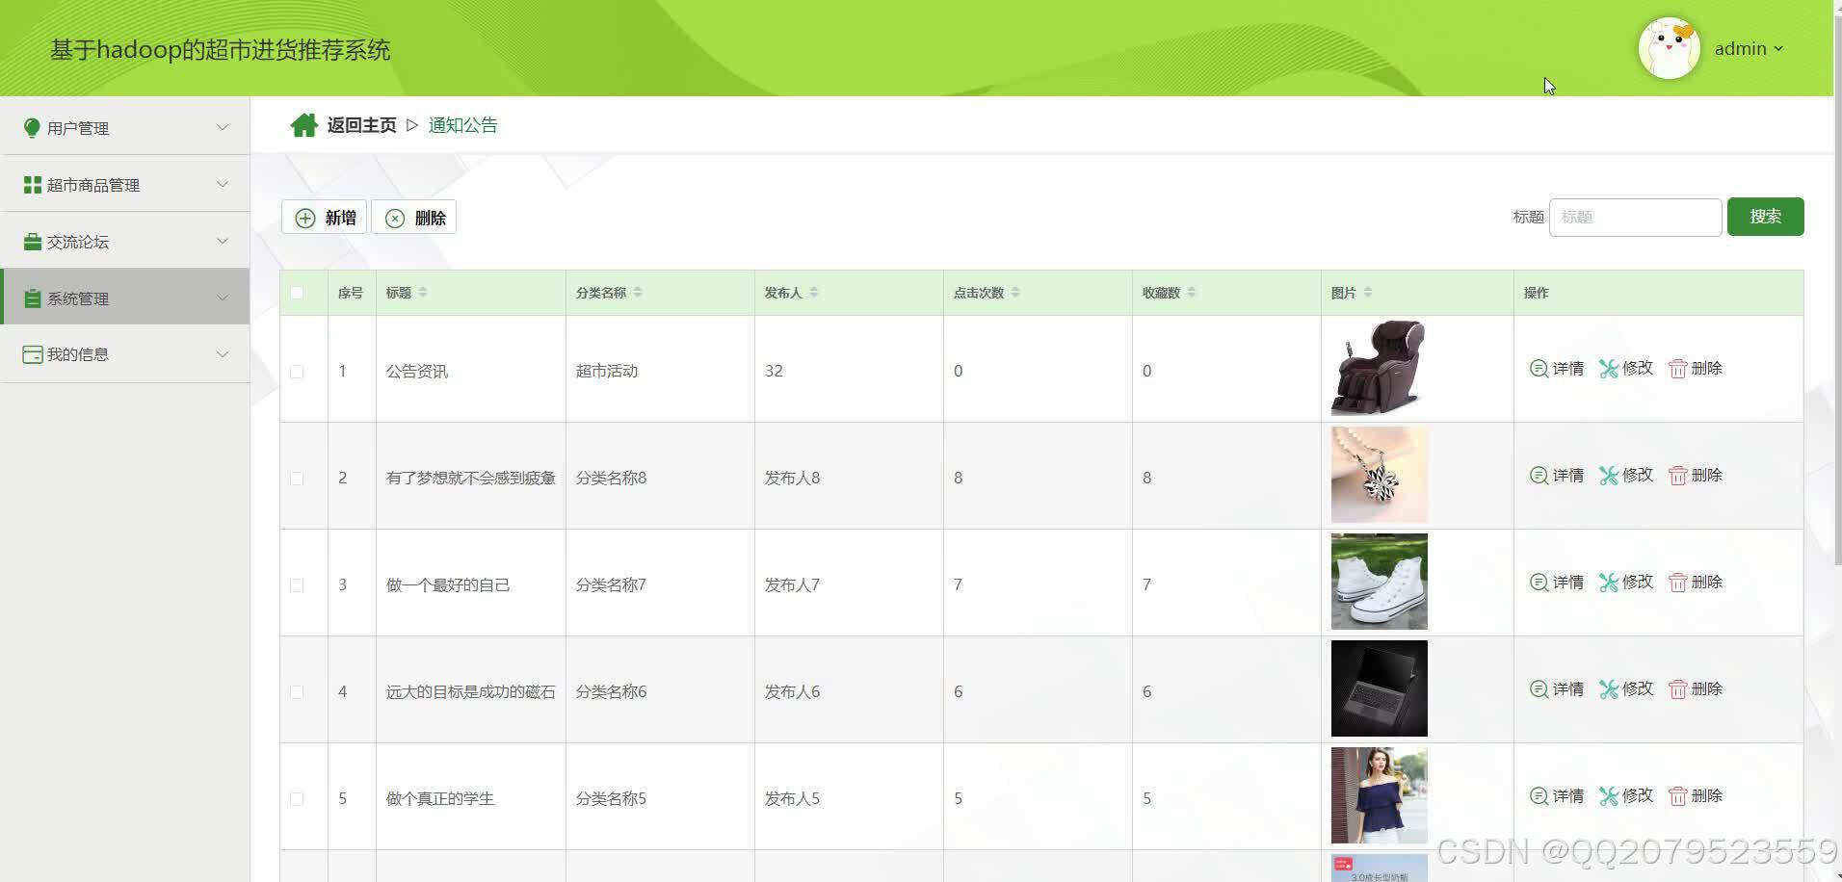The height and width of the screenshot is (882, 1842).
Task: Click 修改 for 远大的目标是成功的磁石 row
Action: coord(1626,689)
